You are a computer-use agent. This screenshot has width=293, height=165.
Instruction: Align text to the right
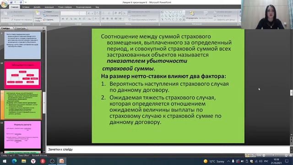coord(112,19)
